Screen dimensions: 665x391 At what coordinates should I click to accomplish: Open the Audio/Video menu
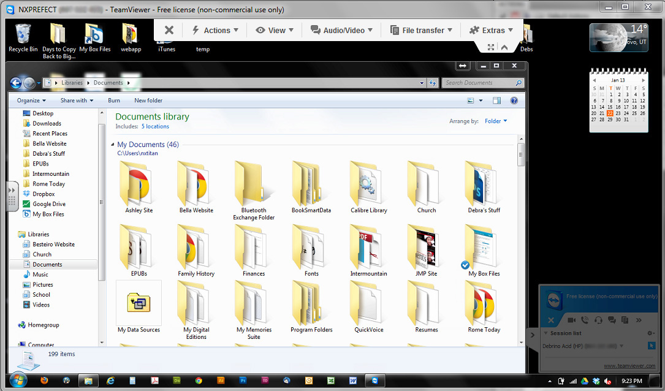tap(341, 30)
